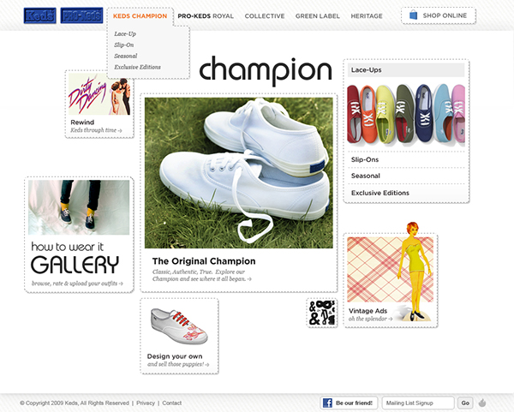Select Slip-On in the dropdown menu
This screenshot has width=514, height=412.
coord(124,45)
